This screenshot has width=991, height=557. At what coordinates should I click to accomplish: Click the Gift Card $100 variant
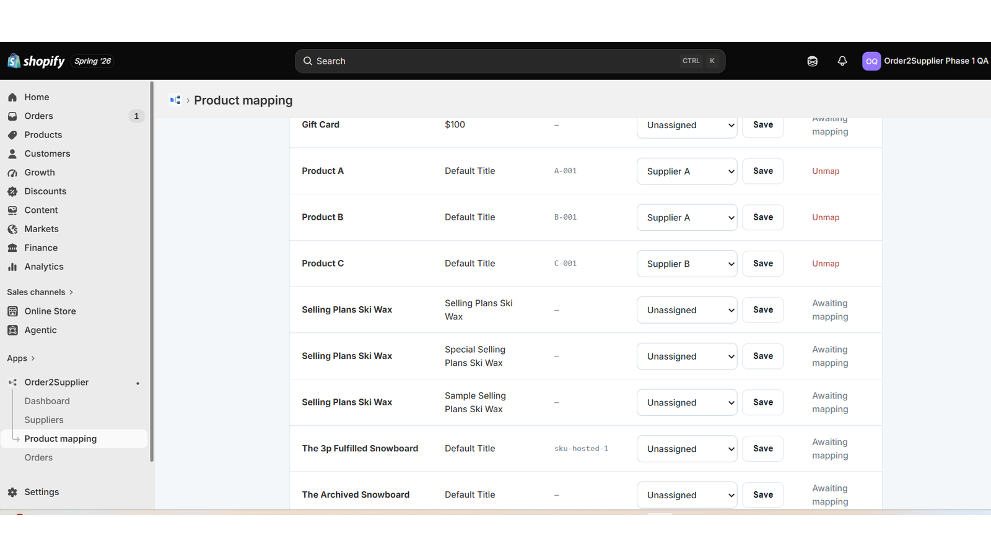click(x=455, y=125)
